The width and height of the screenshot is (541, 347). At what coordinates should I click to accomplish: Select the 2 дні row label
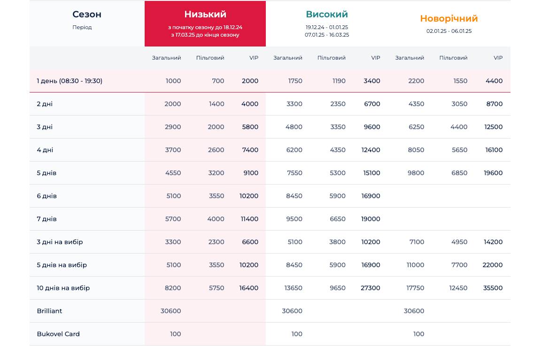pyautogui.click(x=45, y=104)
